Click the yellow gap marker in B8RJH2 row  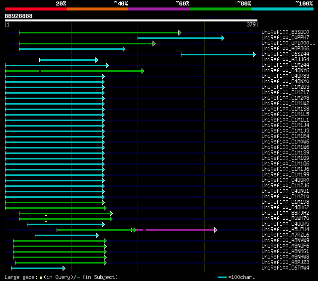coord(46,215)
